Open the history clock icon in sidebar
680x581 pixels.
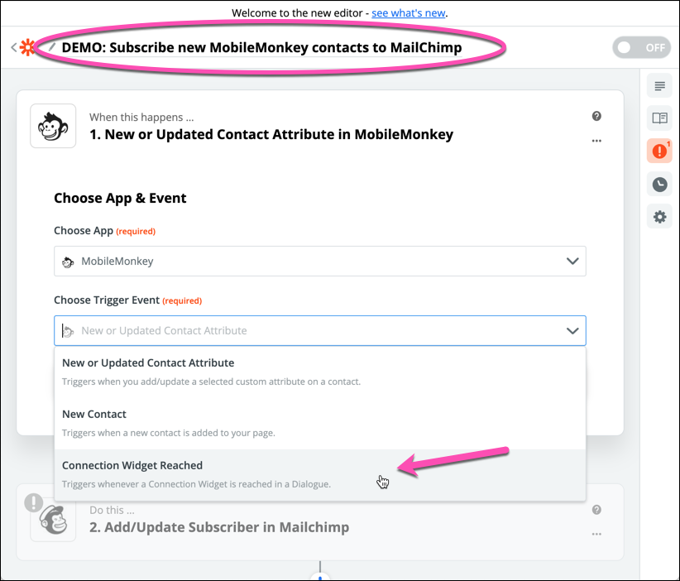(x=659, y=185)
